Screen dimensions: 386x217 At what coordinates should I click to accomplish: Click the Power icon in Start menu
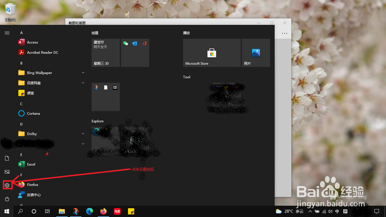pyautogui.click(x=7, y=199)
